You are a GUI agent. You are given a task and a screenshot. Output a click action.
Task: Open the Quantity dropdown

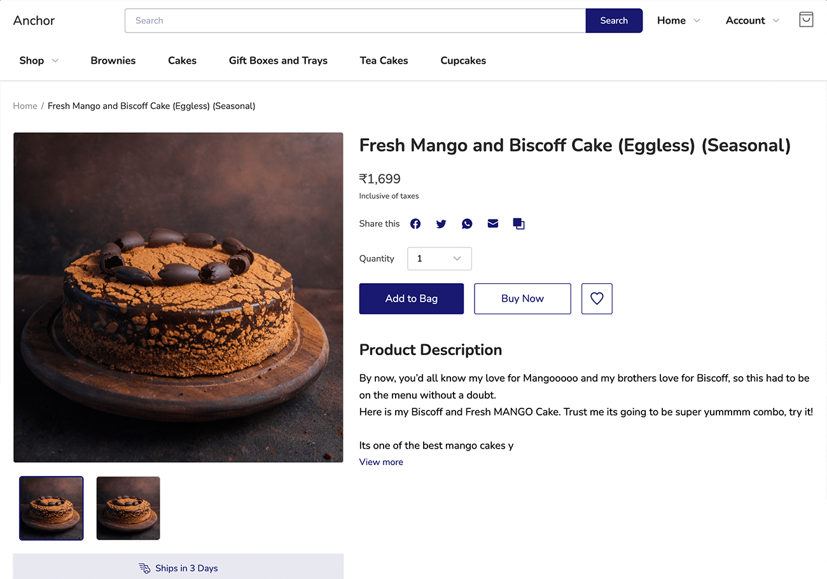point(440,258)
